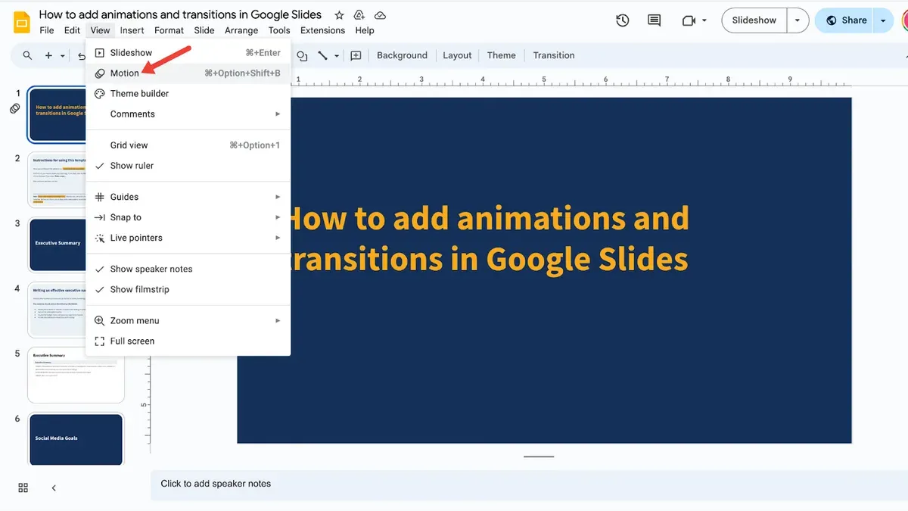The height and width of the screenshot is (511, 908).
Task: Expand the Comments submenu
Action: 188,114
